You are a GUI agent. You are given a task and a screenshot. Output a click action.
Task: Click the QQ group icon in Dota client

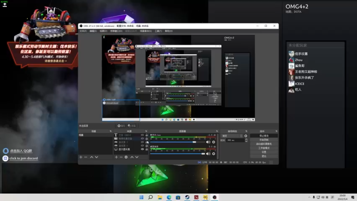pos(6,151)
